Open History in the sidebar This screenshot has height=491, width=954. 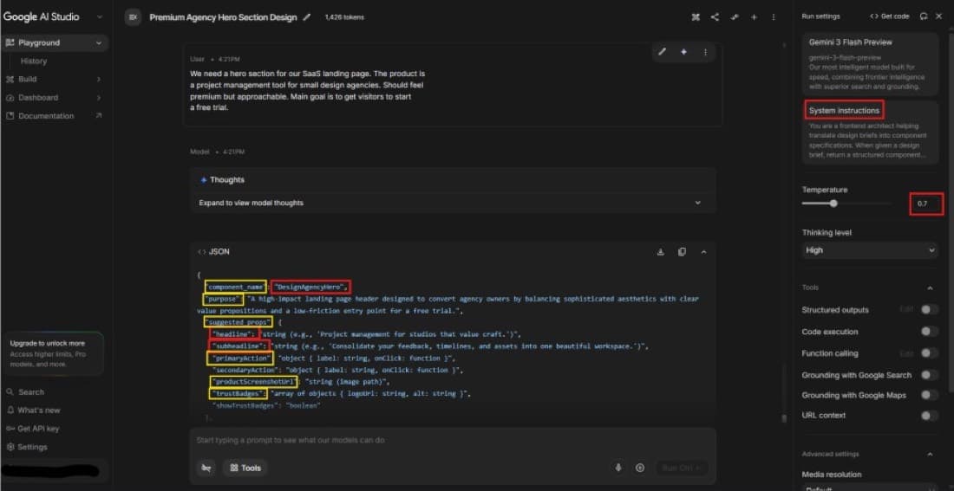(x=34, y=61)
